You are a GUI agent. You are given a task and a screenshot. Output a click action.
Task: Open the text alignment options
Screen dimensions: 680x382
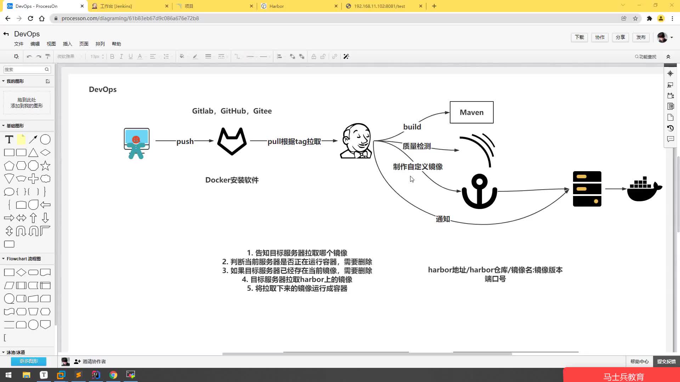click(x=153, y=57)
